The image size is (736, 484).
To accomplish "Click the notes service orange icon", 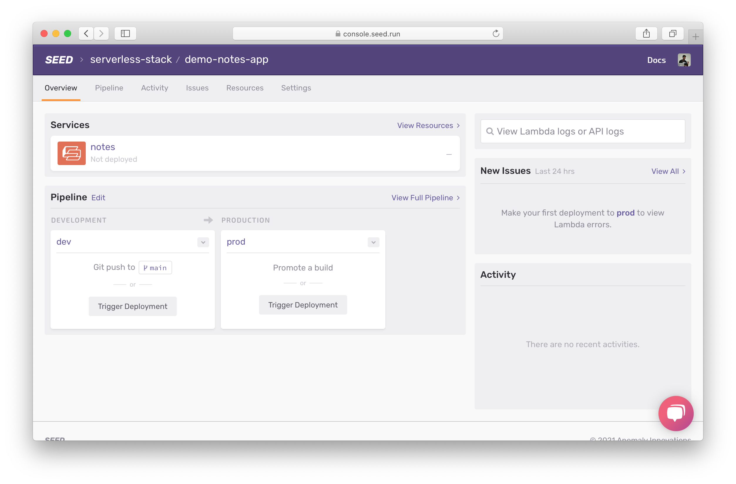I will [71, 153].
